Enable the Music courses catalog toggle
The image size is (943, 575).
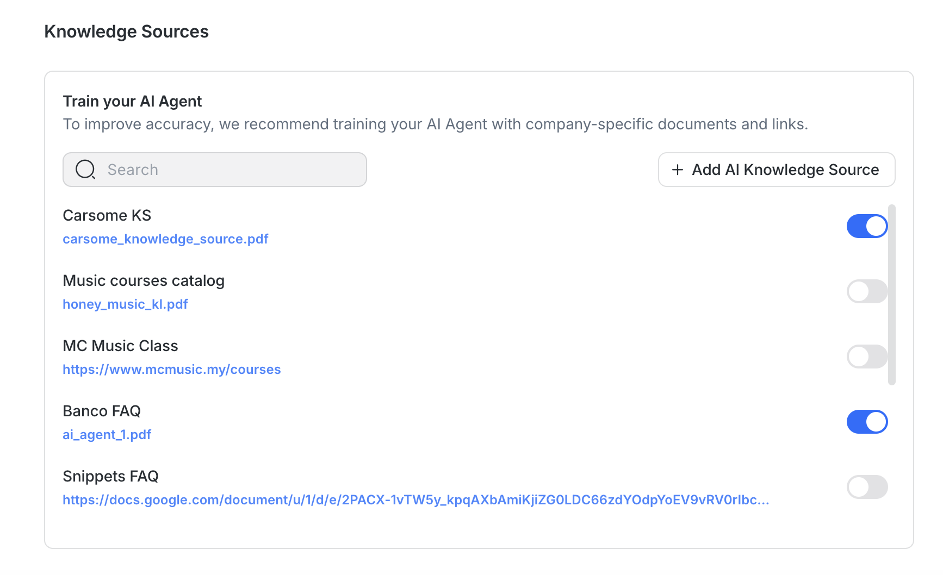[866, 291]
